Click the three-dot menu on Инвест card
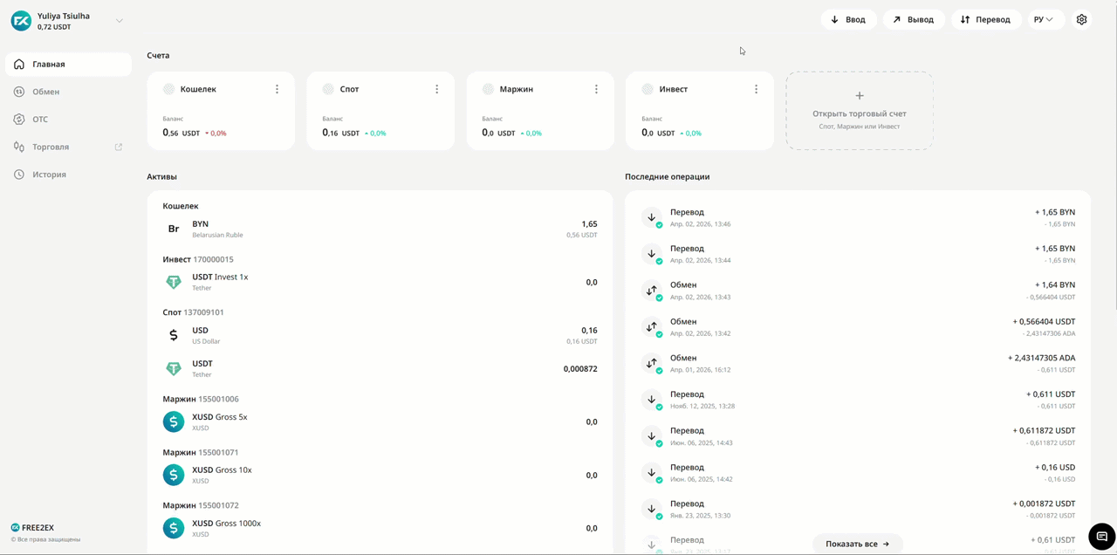Screen dimensions: 1117x555 pos(756,89)
